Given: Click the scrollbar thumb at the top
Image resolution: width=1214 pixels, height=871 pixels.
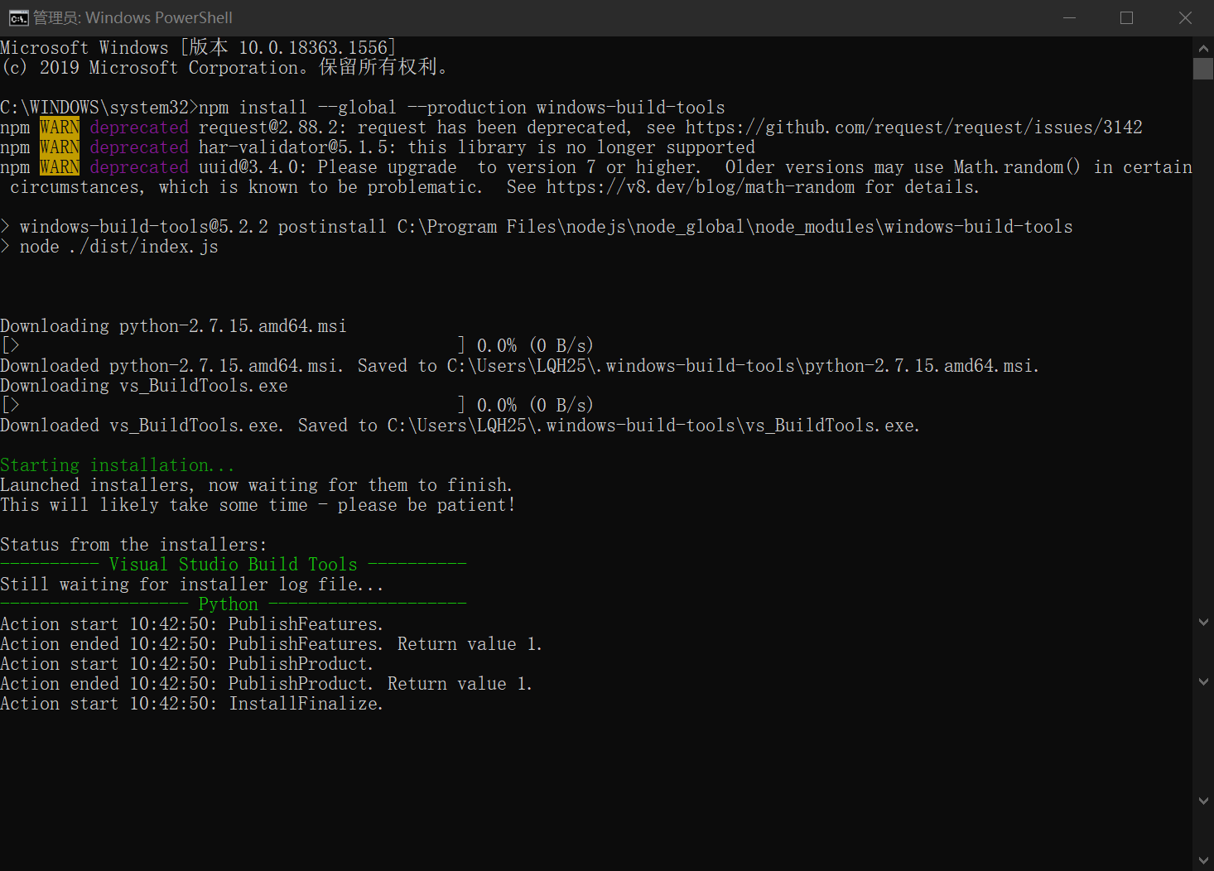Looking at the screenshot, I should (x=1202, y=68).
